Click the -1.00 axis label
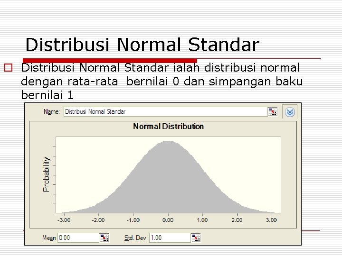The width and height of the screenshot is (342, 256). click(x=133, y=220)
